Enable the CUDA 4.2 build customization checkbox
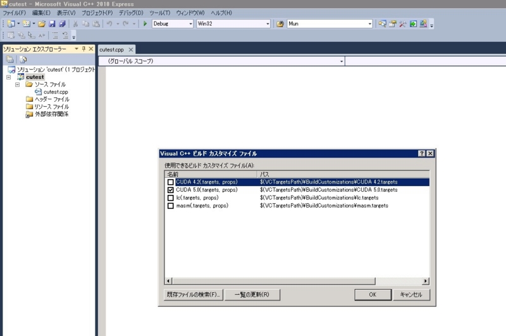506x336 pixels. 170,182
